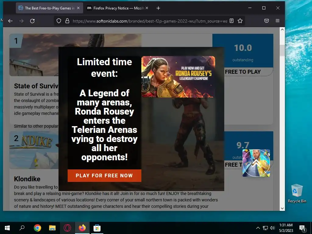The image size is (312, 234).
Task: Close the Firefox Privacy Notice tab
Action: 147,8
